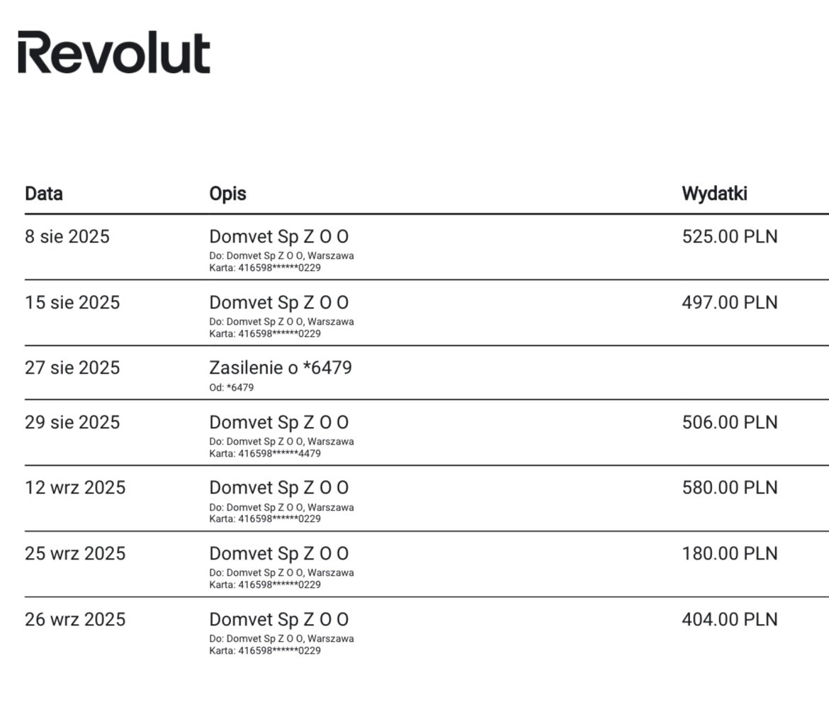The width and height of the screenshot is (829, 724).
Task: Select the Data column header
Action: 44,194
